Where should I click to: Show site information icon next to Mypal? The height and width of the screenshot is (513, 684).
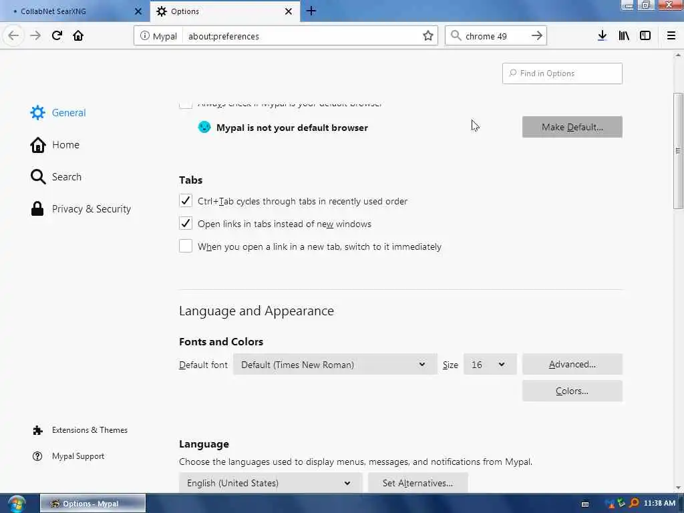(x=145, y=36)
